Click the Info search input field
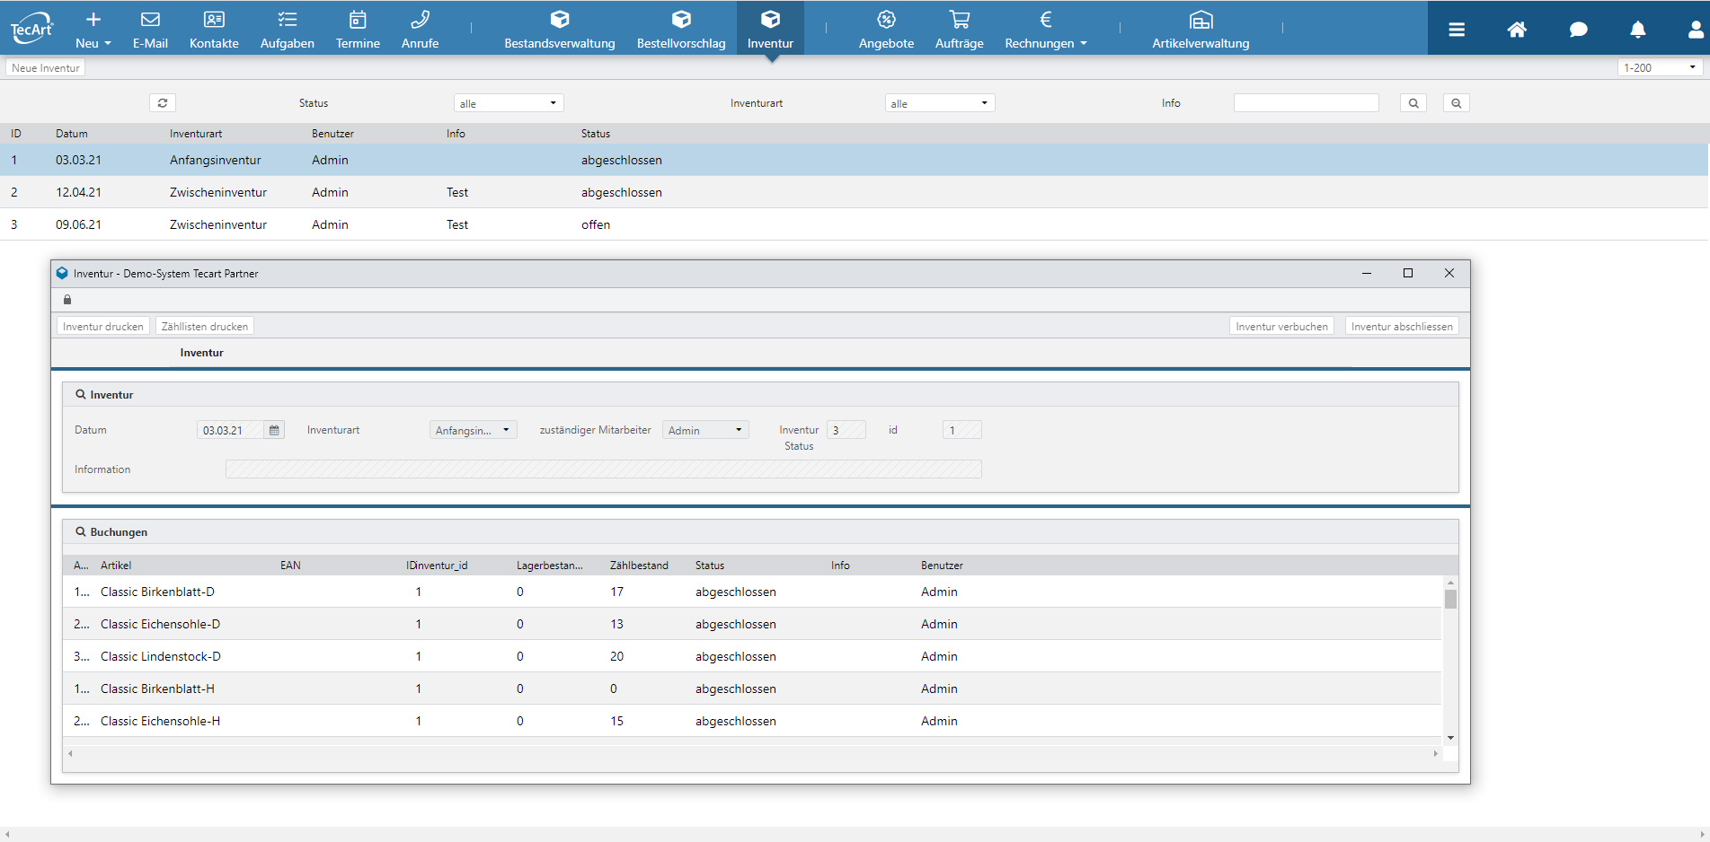The image size is (1710, 842). click(1306, 103)
